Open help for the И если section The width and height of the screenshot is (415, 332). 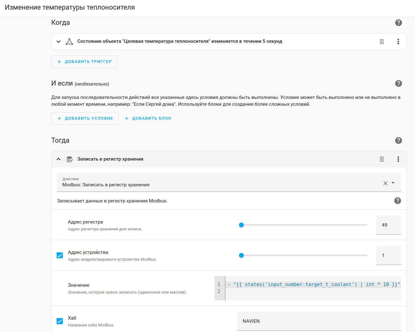point(398,83)
